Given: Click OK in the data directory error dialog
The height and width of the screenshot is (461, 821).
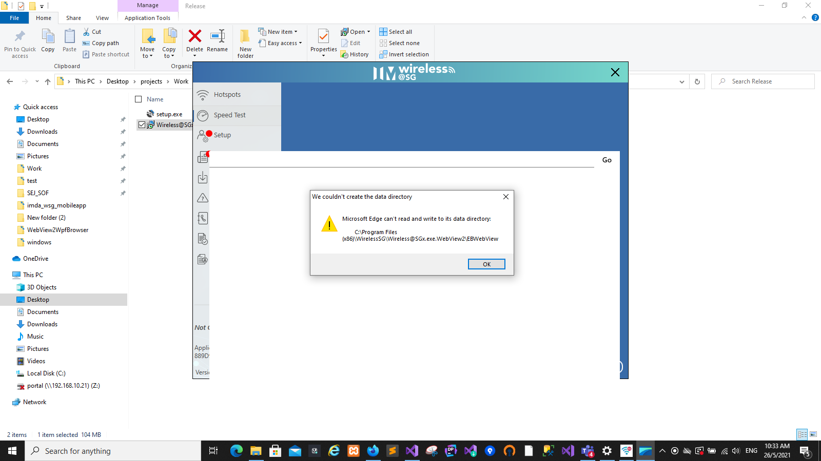Looking at the screenshot, I should (x=486, y=264).
